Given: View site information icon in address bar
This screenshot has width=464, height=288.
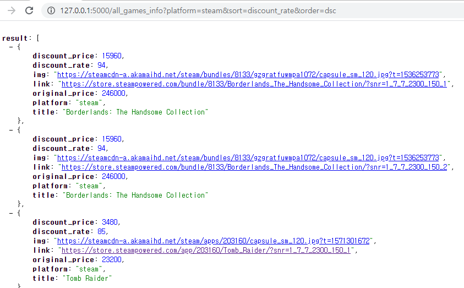Looking at the screenshot, I should [51, 10].
